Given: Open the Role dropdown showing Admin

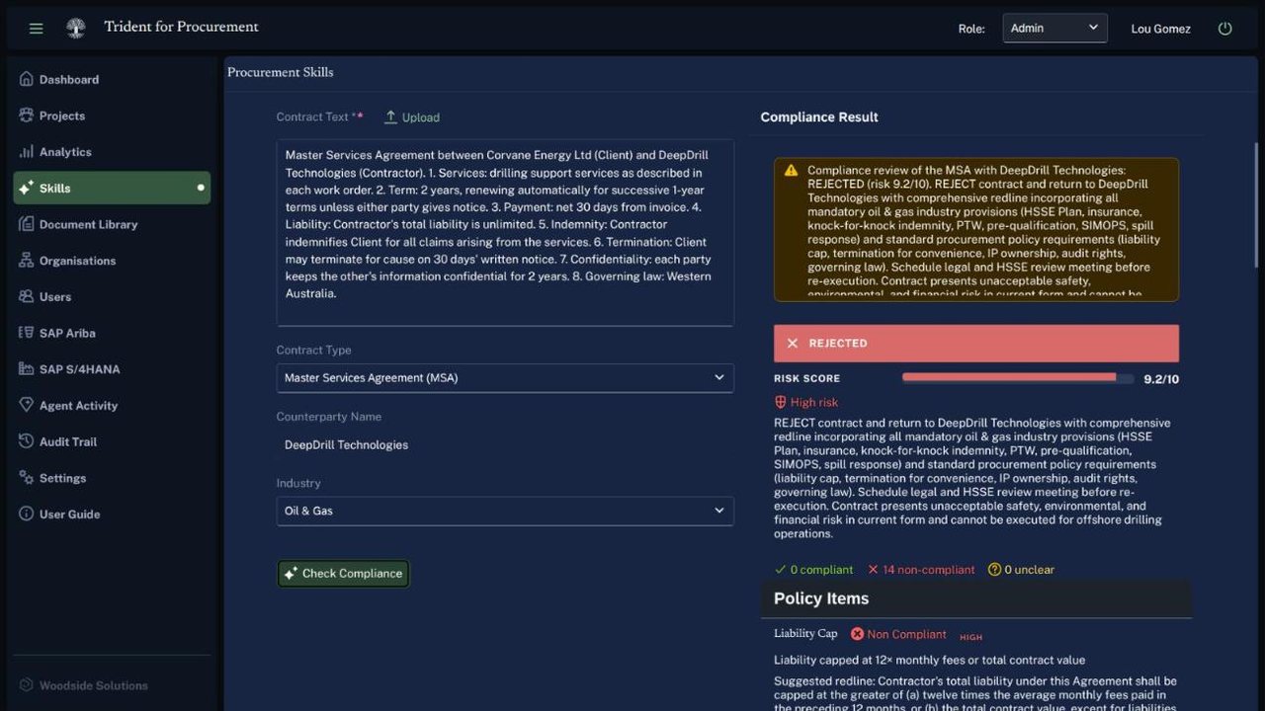Looking at the screenshot, I should [1054, 28].
